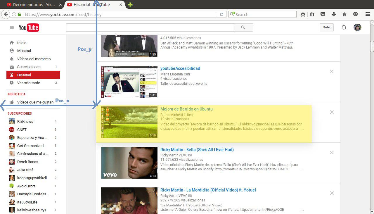Click the address bar URL
The image size is (374, 214).
(x=63, y=14)
